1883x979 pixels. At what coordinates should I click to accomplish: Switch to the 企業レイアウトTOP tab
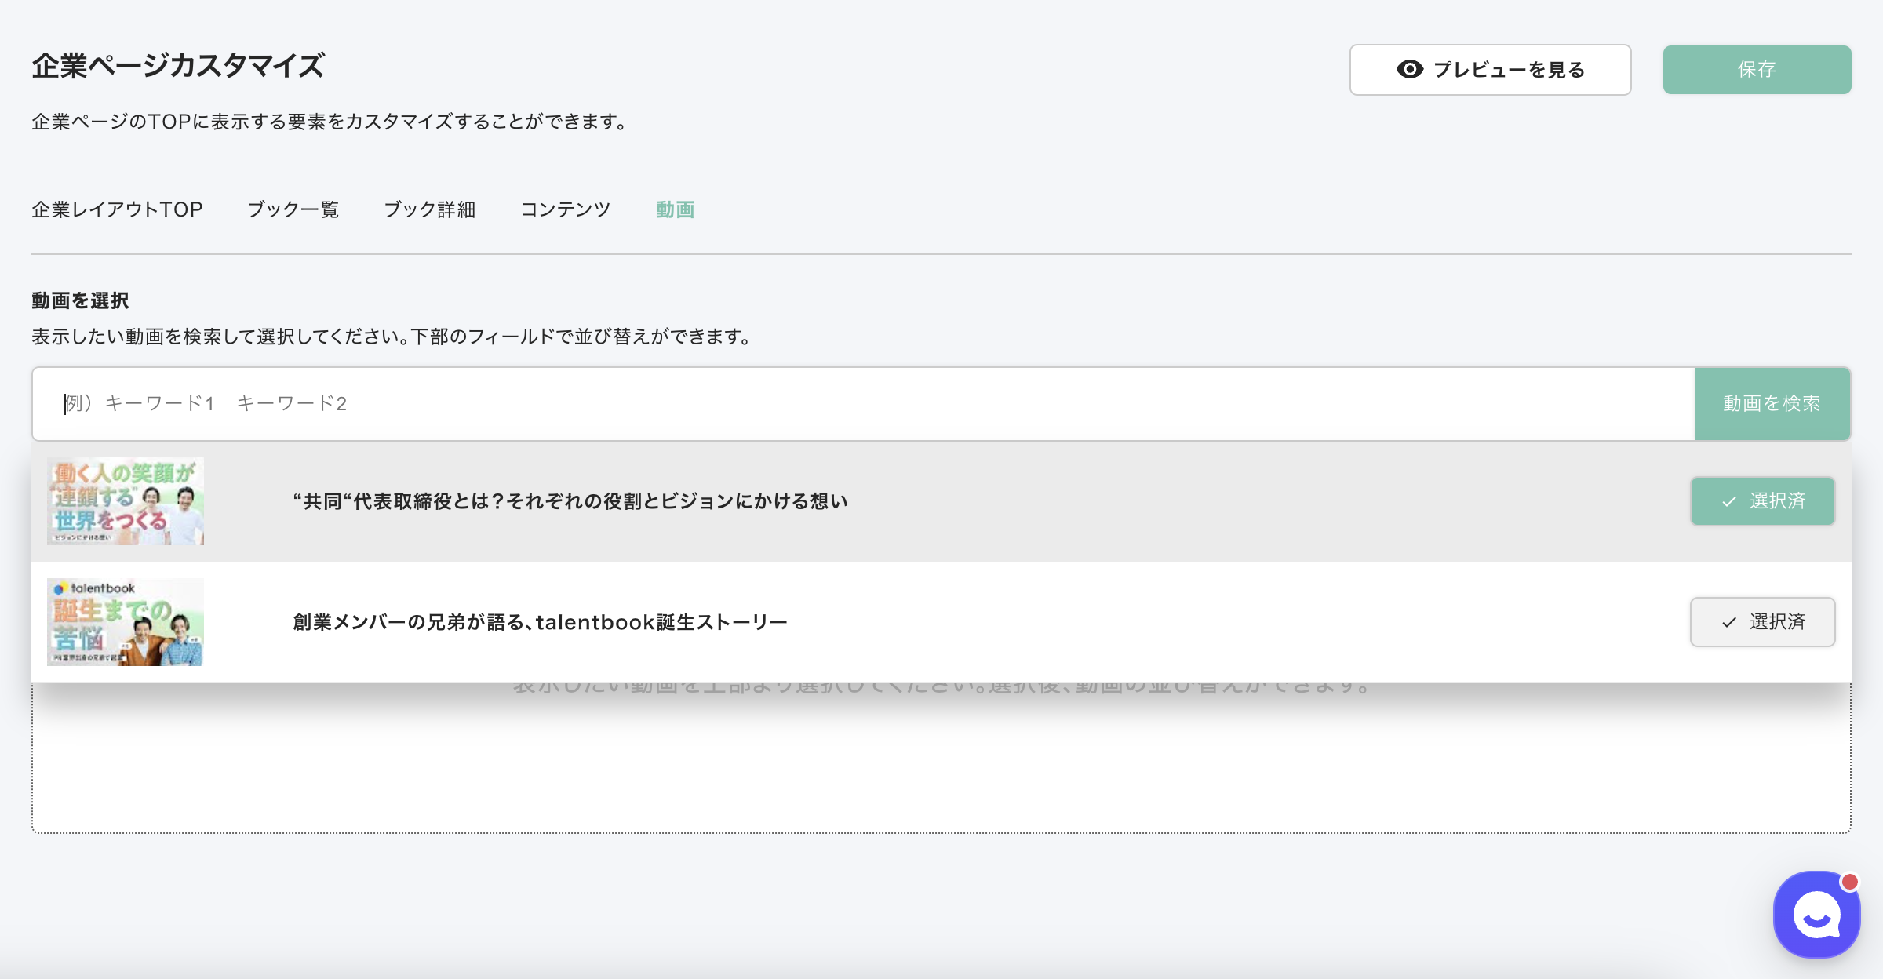tap(117, 209)
